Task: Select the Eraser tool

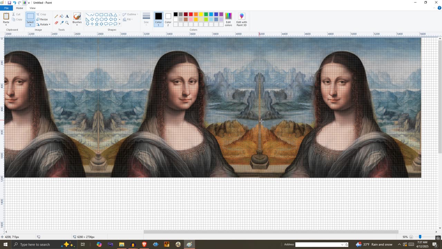Action: click(x=56, y=23)
